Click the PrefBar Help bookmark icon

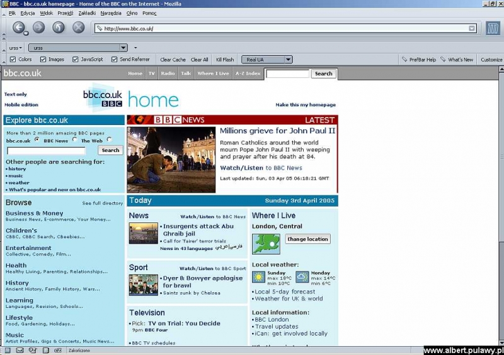coord(404,59)
